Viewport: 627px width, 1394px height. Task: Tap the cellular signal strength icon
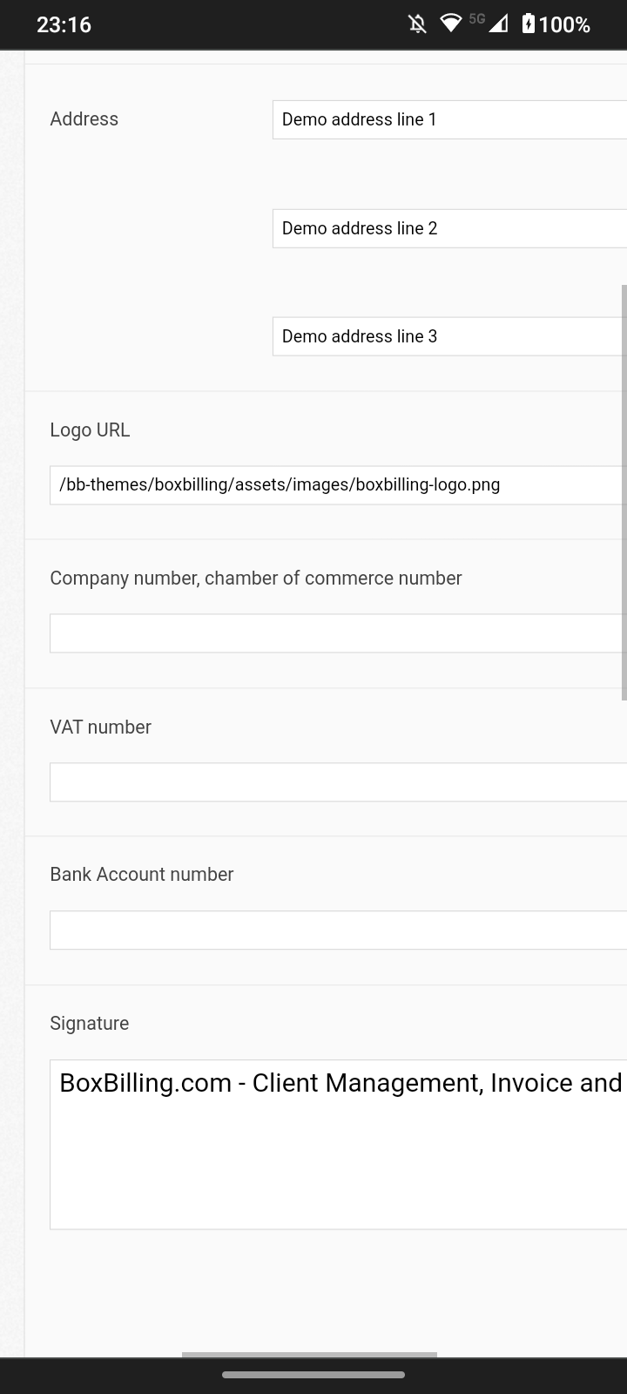tap(500, 24)
